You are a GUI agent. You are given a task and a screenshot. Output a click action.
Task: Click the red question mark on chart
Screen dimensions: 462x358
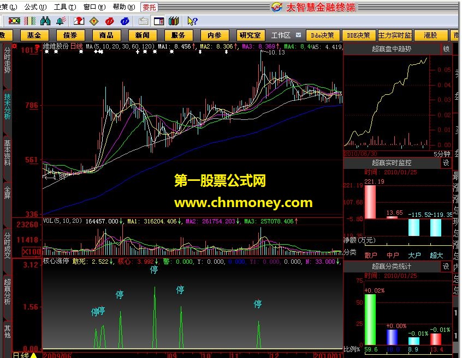coord(37,47)
